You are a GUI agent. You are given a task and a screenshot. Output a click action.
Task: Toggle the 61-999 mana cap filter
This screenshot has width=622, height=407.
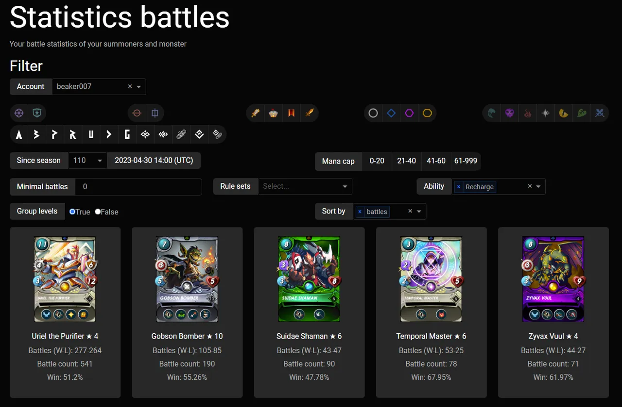click(466, 161)
